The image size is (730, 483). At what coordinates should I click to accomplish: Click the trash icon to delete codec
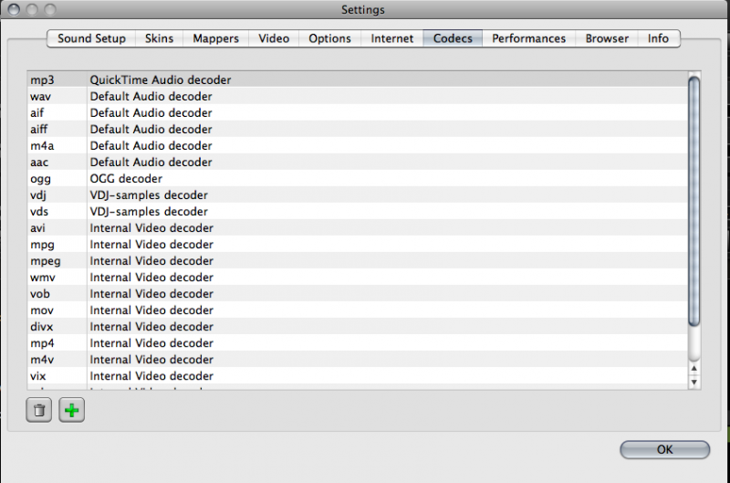(x=38, y=411)
